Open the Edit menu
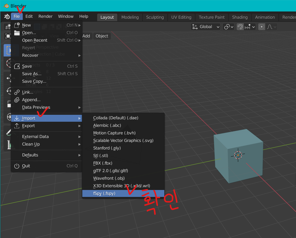296x238 pixels. click(x=29, y=16)
